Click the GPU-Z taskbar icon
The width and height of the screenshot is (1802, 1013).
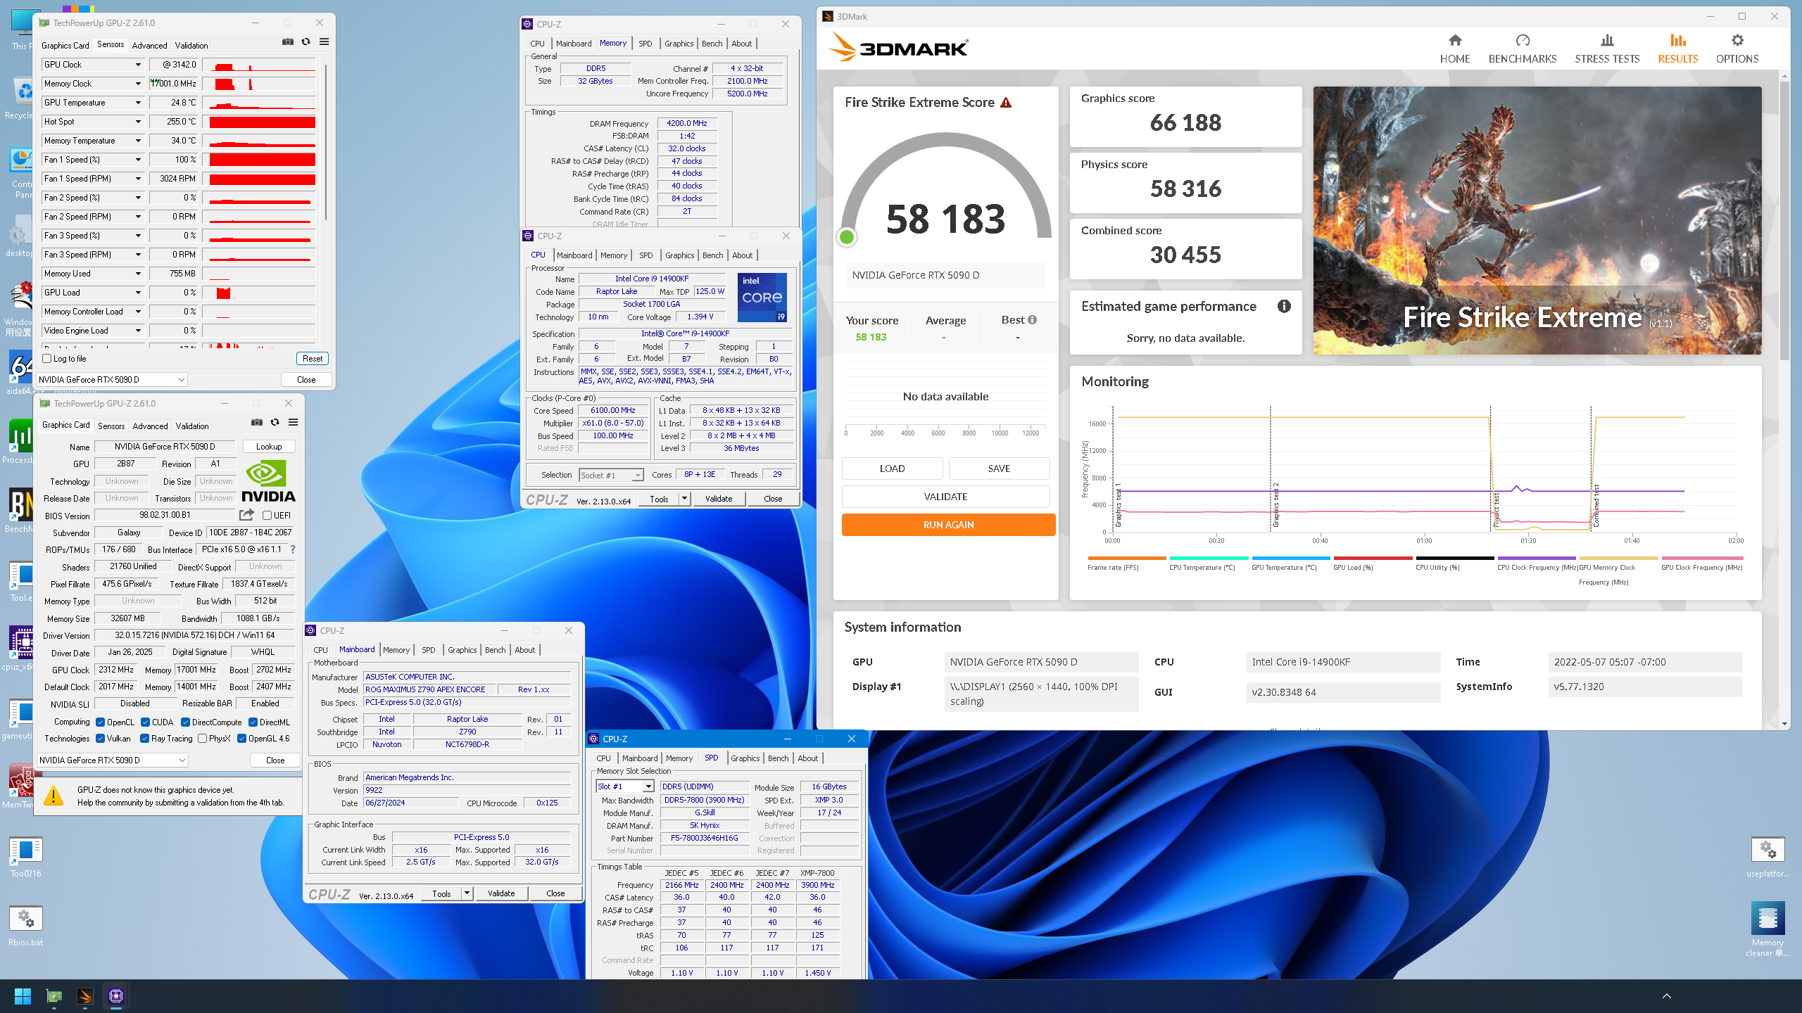tap(53, 996)
